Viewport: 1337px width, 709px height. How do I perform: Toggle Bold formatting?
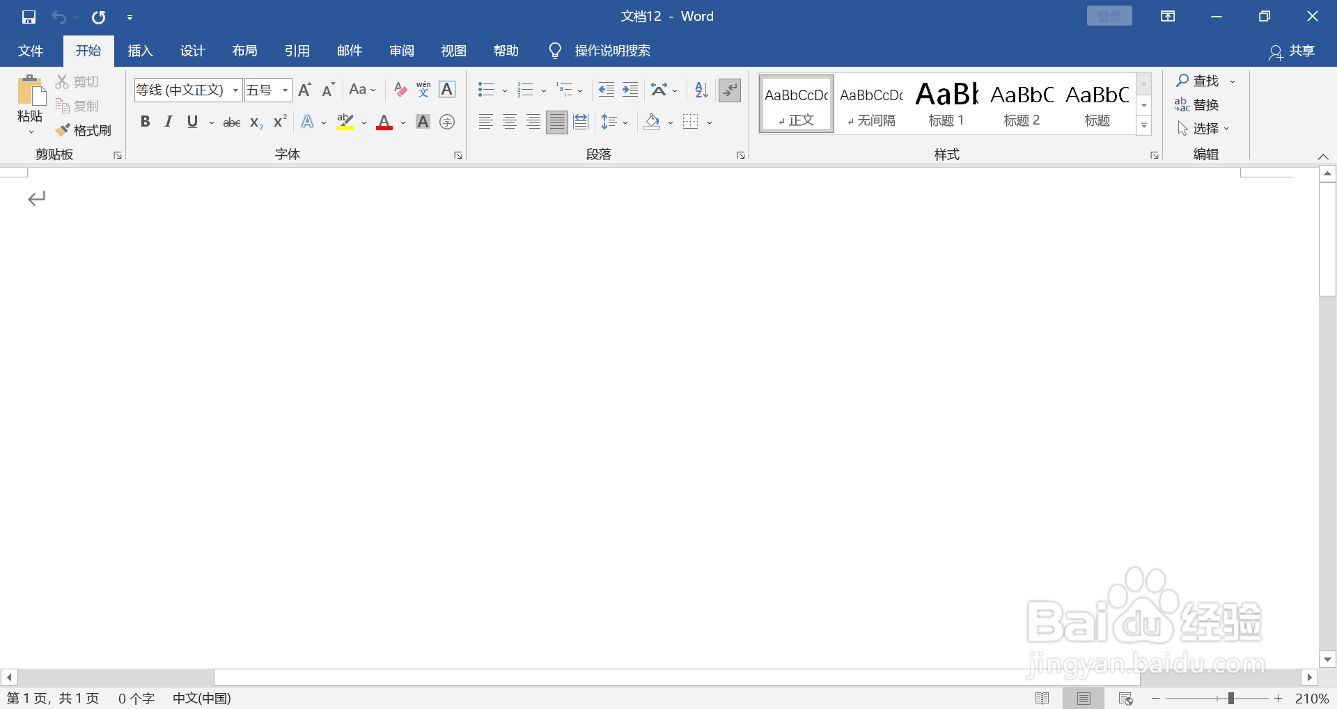(145, 122)
